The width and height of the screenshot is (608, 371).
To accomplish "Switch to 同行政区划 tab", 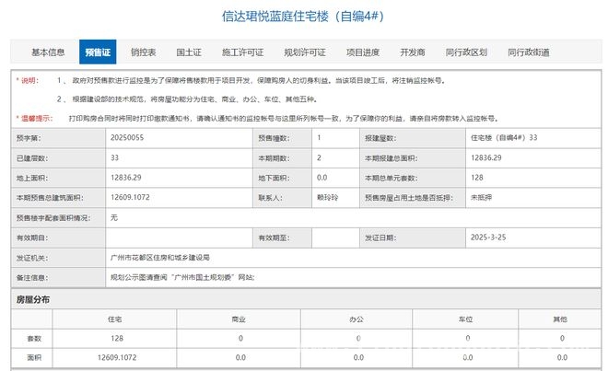I will click(x=466, y=52).
